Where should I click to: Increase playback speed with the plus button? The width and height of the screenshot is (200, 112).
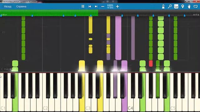pyautogui.click(x=117, y=6)
